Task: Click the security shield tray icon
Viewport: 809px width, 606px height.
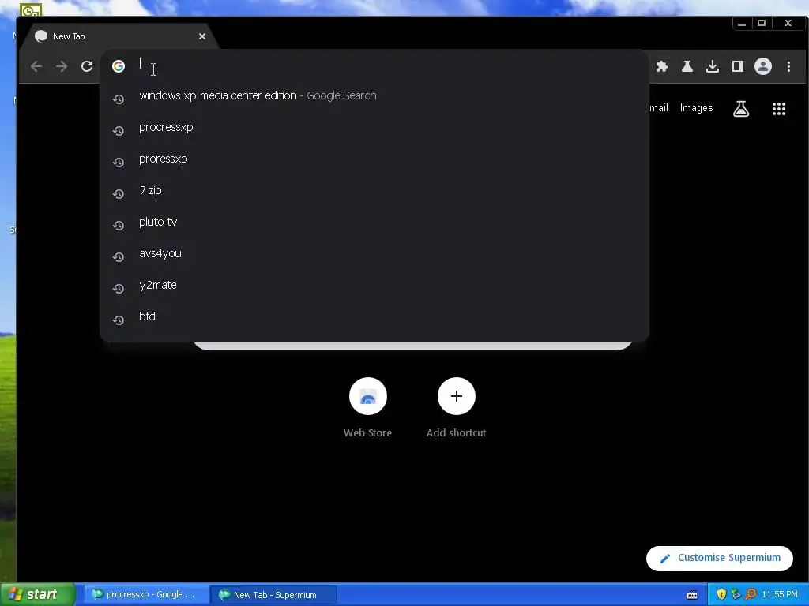Action: pos(721,594)
